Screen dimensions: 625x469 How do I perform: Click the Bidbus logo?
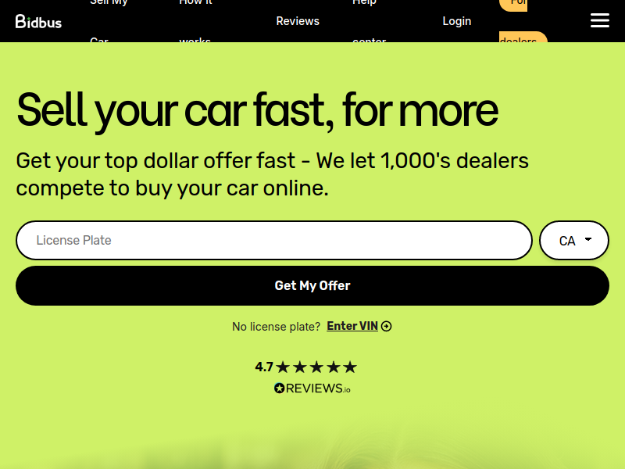38,22
